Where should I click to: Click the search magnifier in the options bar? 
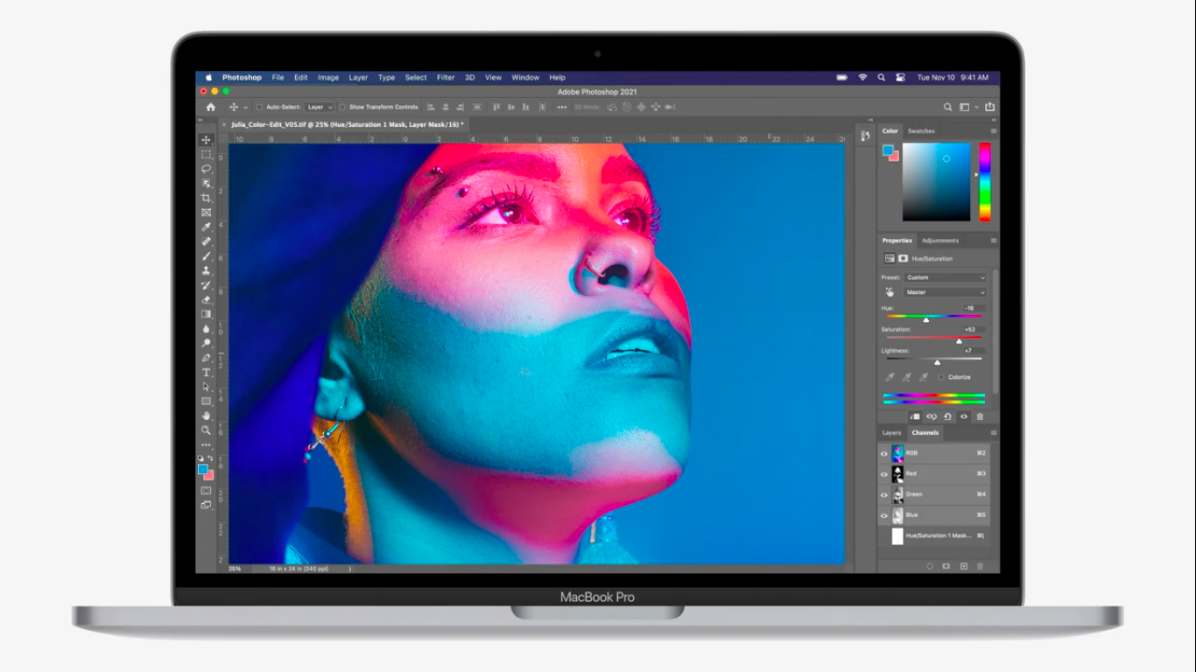click(x=947, y=107)
